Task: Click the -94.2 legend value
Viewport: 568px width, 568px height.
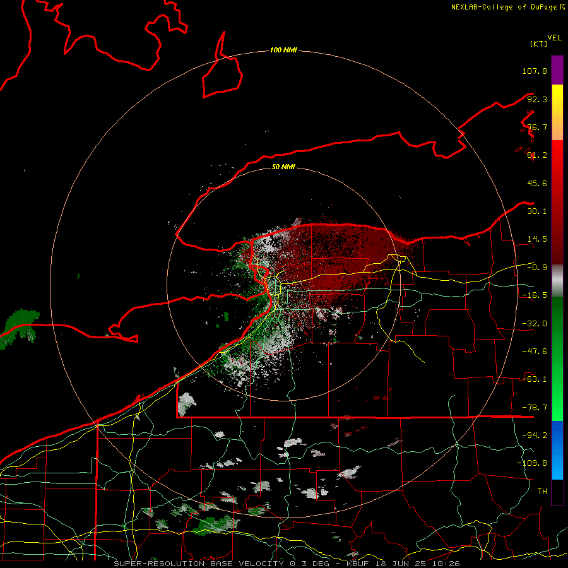Action: pyautogui.click(x=535, y=435)
